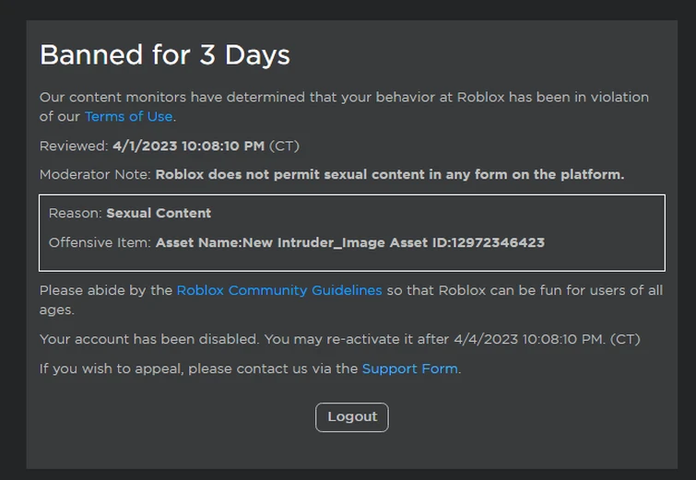Image resolution: width=696 pixels, height=480 pixels.
Task: Click the Logout button
Action: [351, 416]
